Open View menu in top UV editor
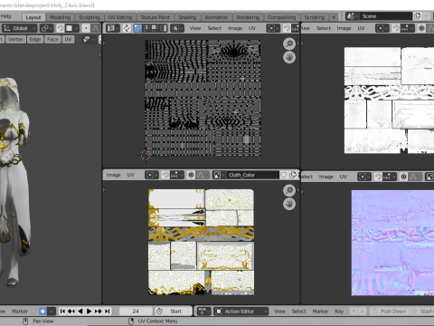The height and width of the screenshot is (326, 434). (195, 28)
